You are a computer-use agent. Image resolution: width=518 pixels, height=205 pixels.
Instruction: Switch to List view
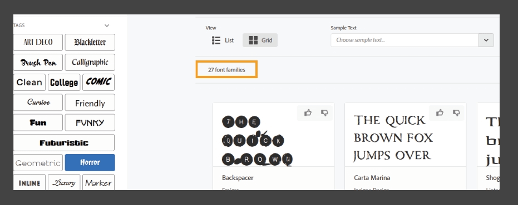[x=223, y=40]
